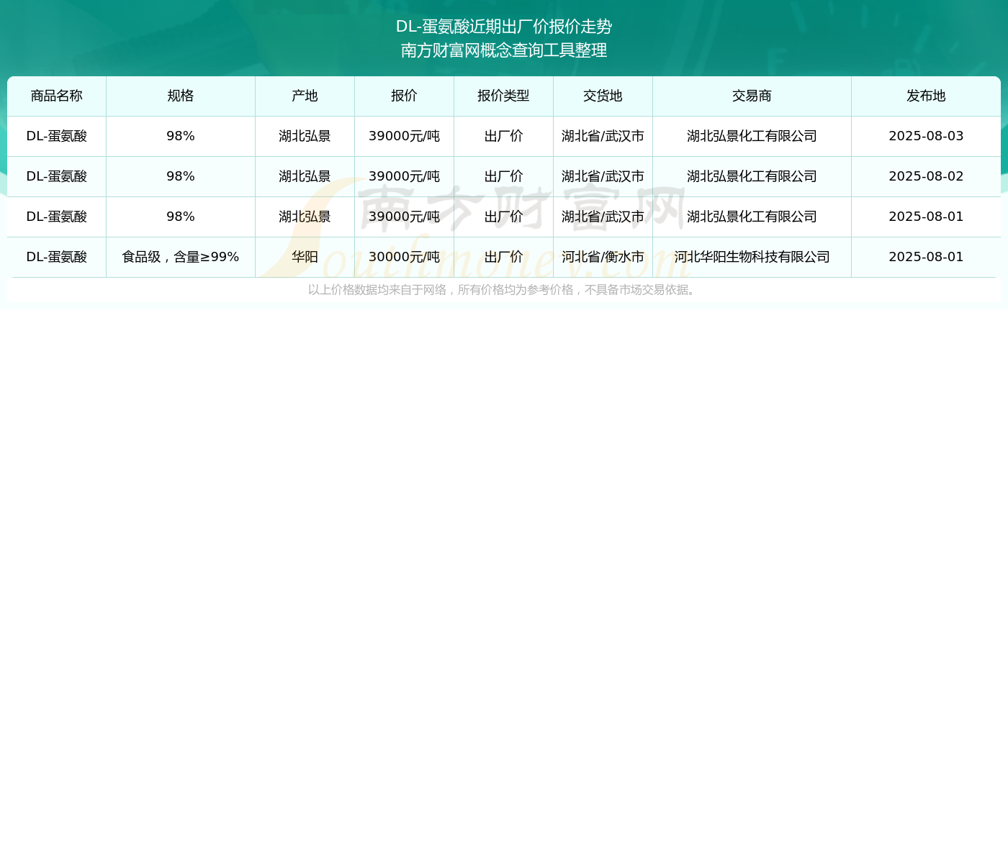
Task: Click 湖北弘景化工有限公司 in the 2025-08-02 row
Action: click(752, 176)
